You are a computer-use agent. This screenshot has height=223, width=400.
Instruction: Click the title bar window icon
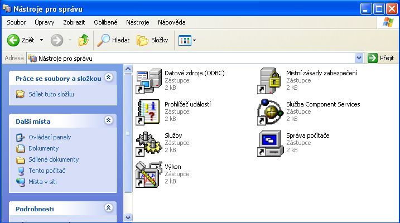pyautogui.click(x=7, y=9)
